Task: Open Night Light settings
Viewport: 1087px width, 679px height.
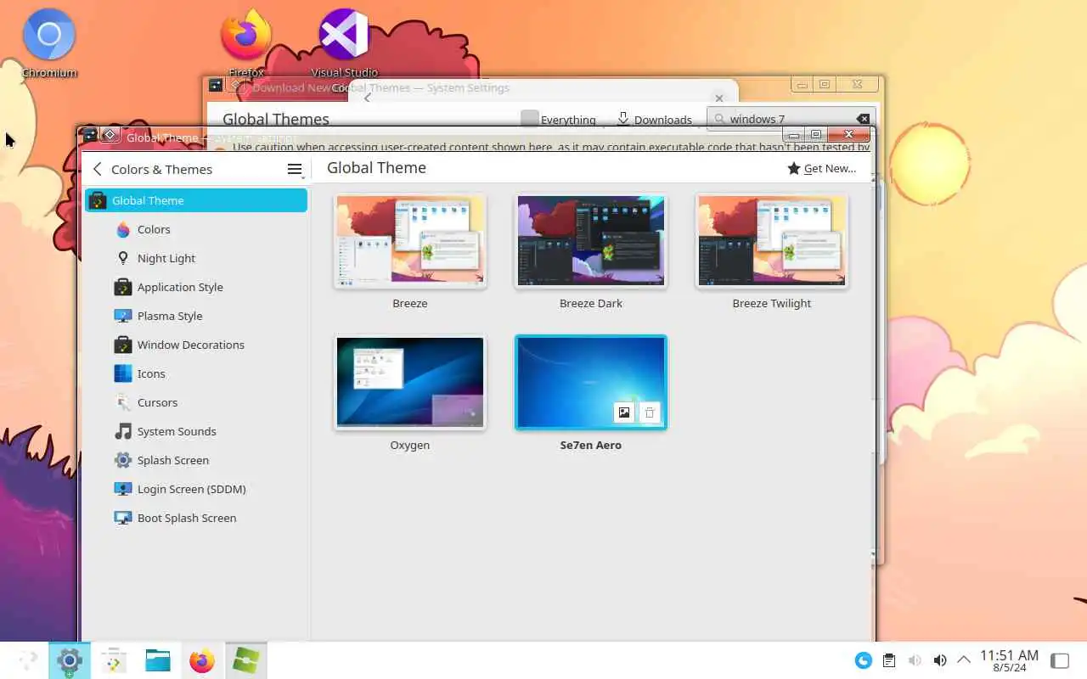Action: [196, 258]
